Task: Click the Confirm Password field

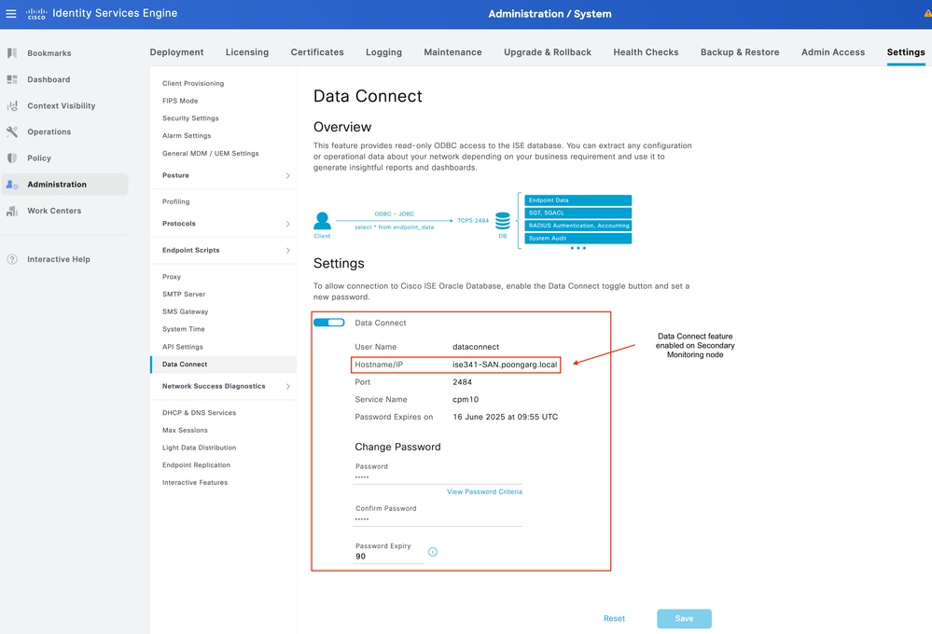Action: pos(438,519)
